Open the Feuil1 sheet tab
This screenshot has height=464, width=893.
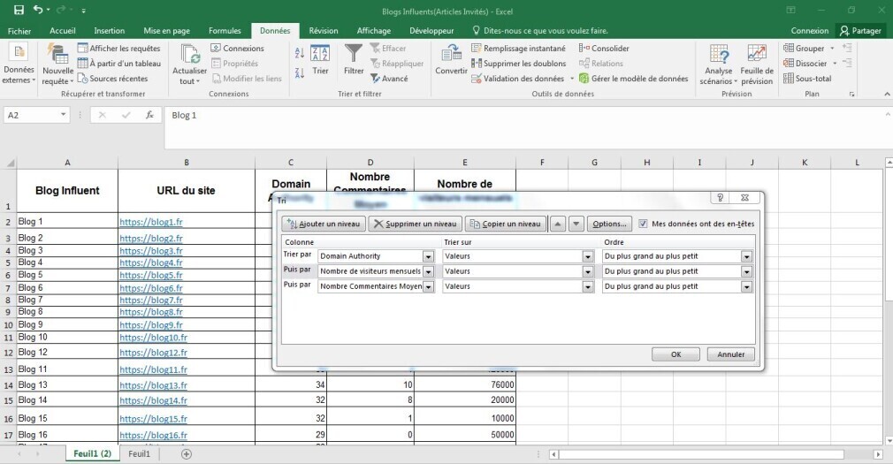(139, 453)
